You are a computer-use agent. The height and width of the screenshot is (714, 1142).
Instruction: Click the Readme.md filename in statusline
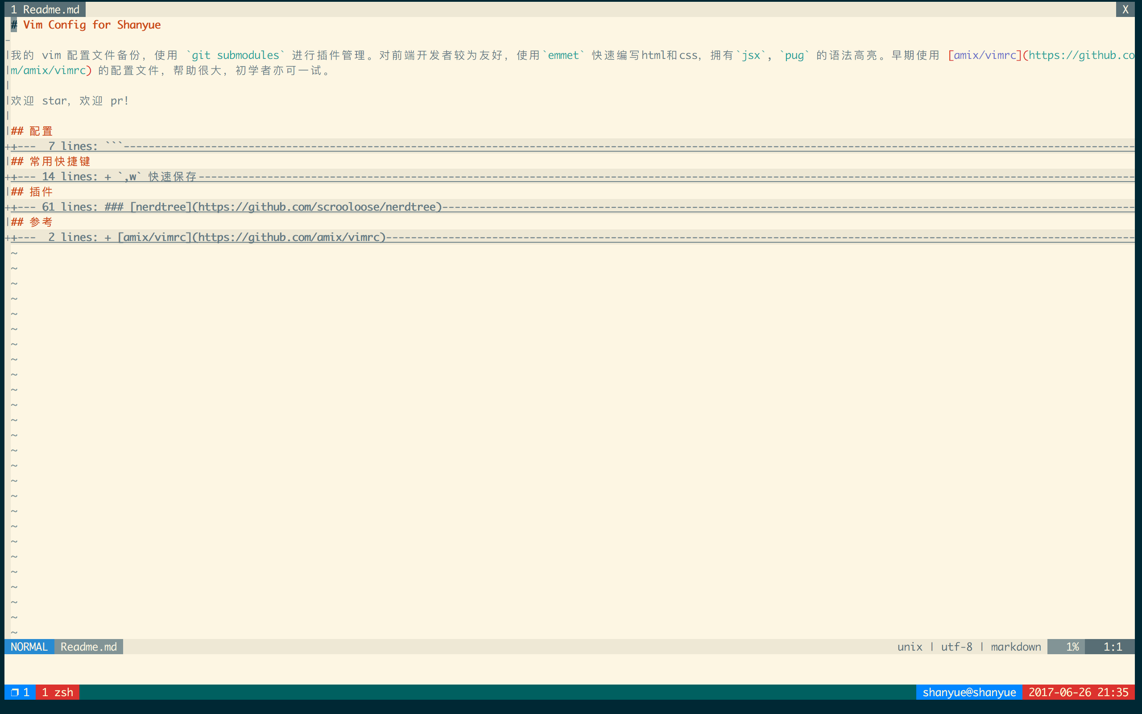point(88,647)
